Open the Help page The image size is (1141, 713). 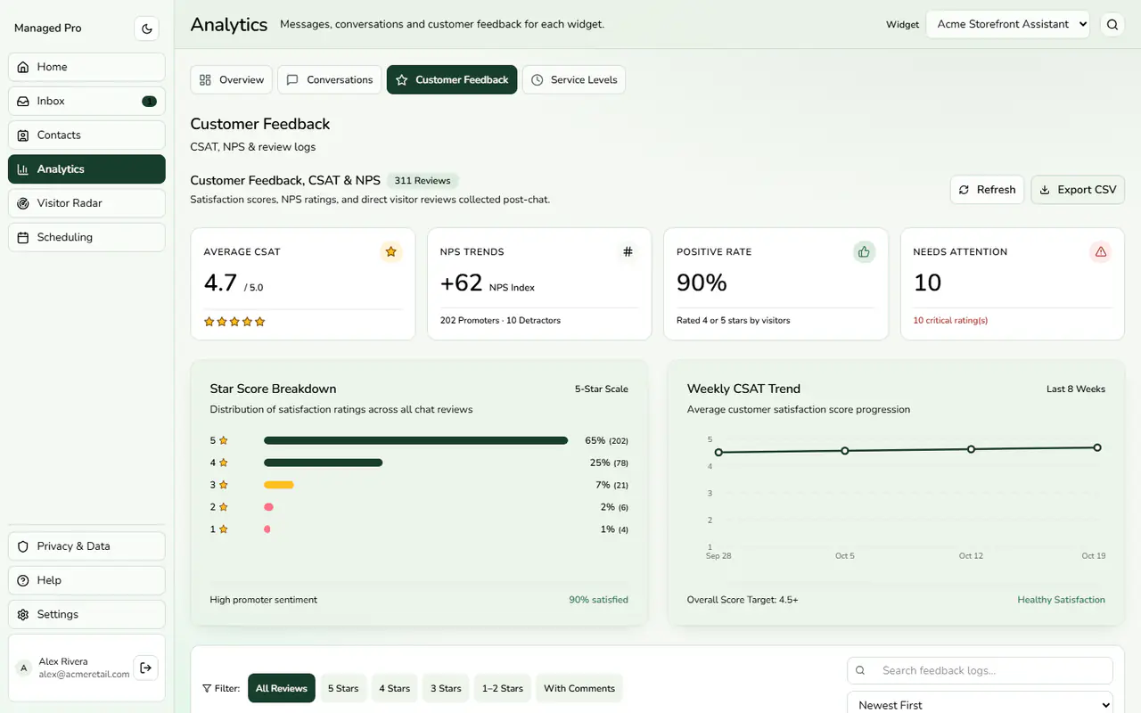point(86,580)
